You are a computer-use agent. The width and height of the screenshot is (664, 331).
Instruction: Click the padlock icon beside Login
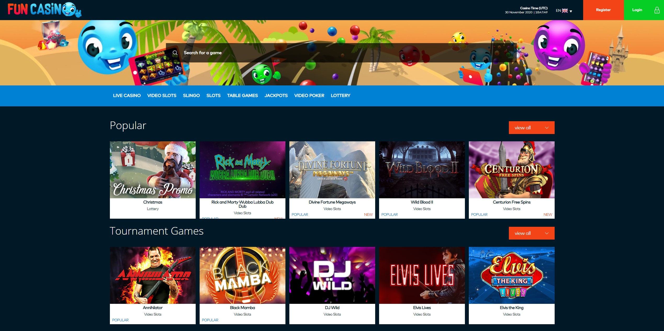[x=657, y=10]
